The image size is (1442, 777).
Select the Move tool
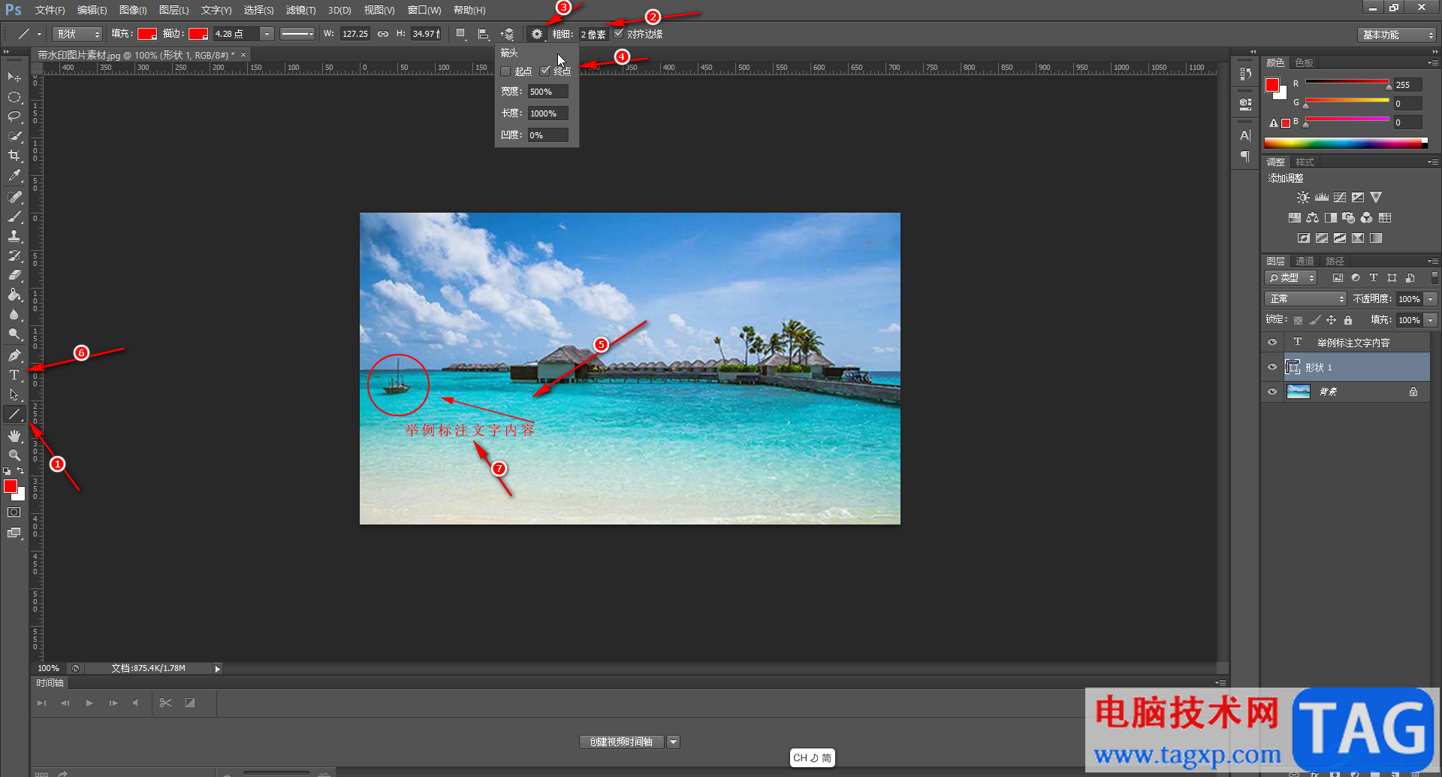tap(14, 77)
